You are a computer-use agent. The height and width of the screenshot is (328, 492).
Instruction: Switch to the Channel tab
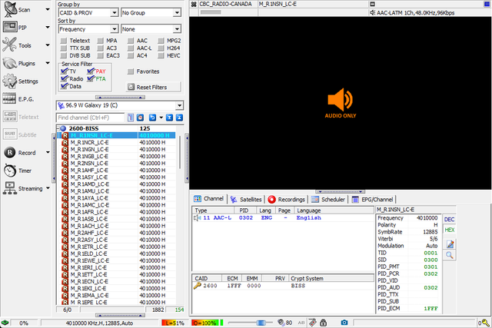pos(208,199)
